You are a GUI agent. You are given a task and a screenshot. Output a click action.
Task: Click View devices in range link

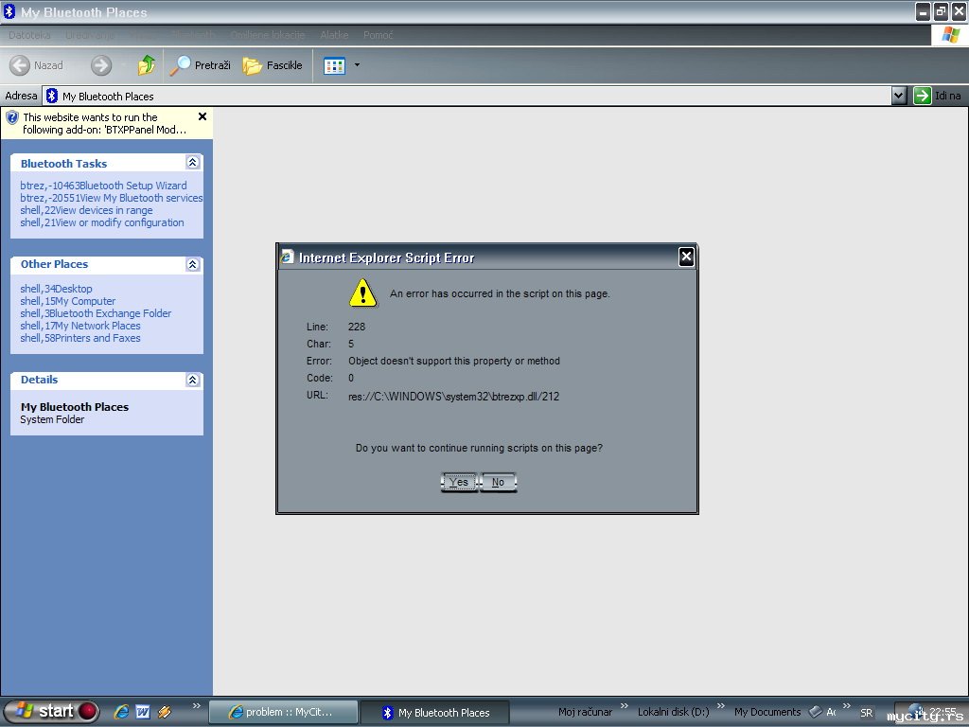click(86, 210)
